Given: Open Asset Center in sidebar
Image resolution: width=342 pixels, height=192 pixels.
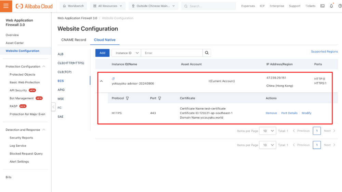Looking at the screenshot, I should coord(15,43).
